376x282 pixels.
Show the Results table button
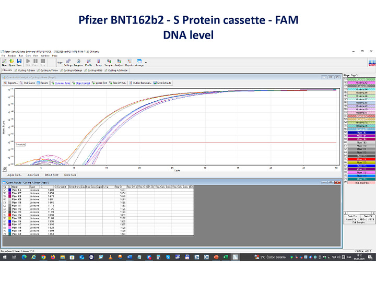[42, 83]
